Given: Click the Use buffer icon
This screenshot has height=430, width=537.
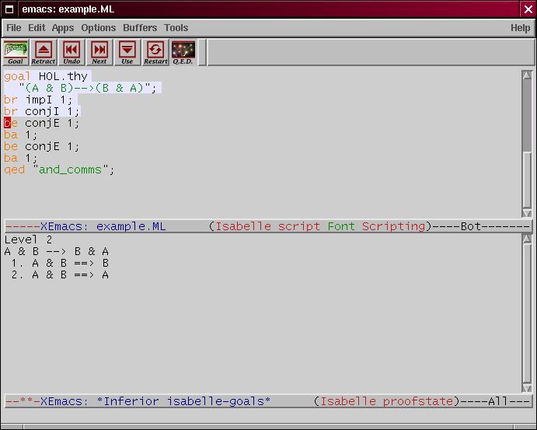Looking at the screenshot, I should click(x=127, y=52).
